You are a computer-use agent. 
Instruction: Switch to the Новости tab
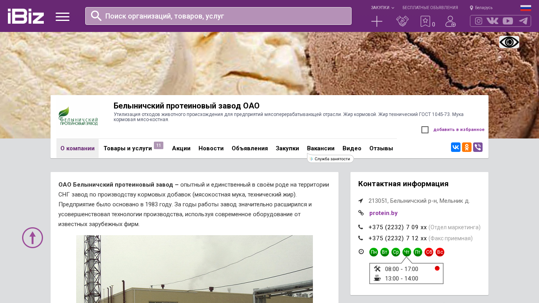click(x=211, y=148)
